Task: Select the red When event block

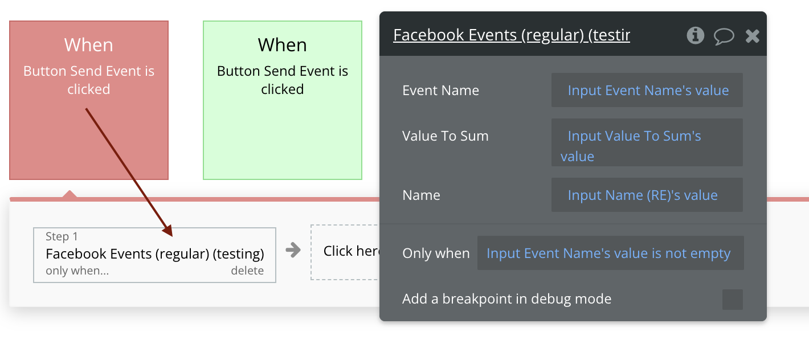Action: coord(89,100)
